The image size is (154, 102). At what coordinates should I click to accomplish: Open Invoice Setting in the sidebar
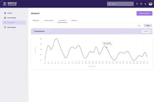[14, 18]
